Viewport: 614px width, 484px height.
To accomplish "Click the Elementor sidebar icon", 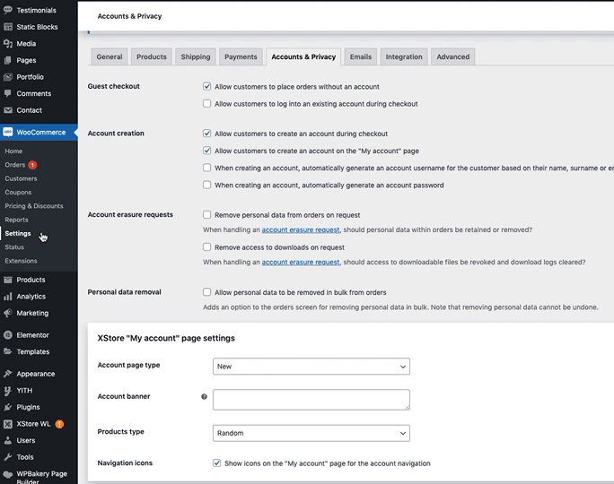I will [8, 335].
